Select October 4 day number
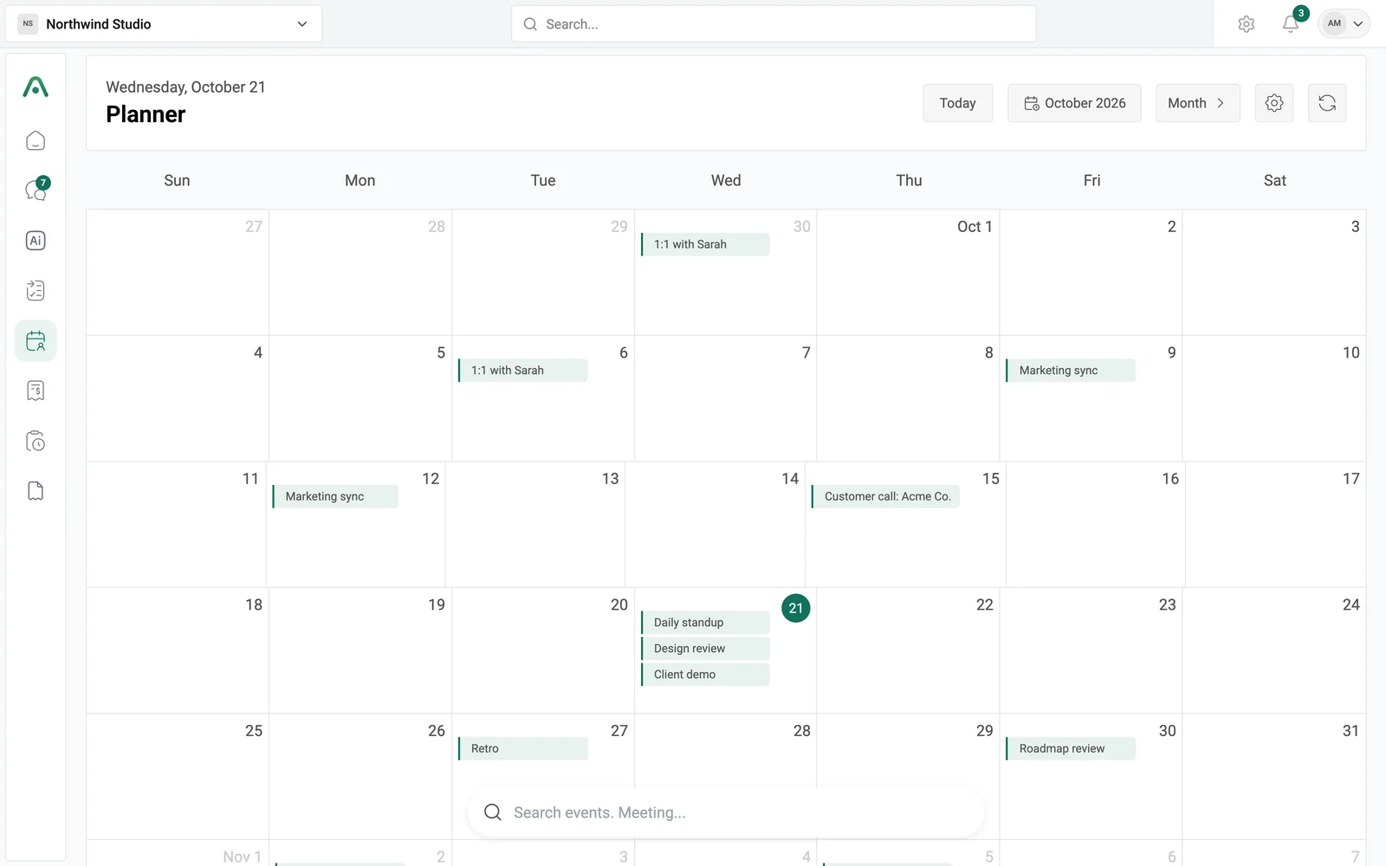Screen dimensions: 1386x866 point(258,352)
